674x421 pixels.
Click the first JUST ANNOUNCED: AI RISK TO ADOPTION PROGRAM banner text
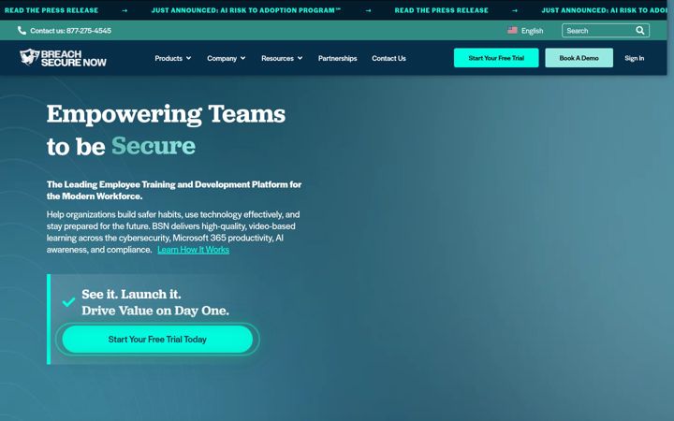[246, 10]
